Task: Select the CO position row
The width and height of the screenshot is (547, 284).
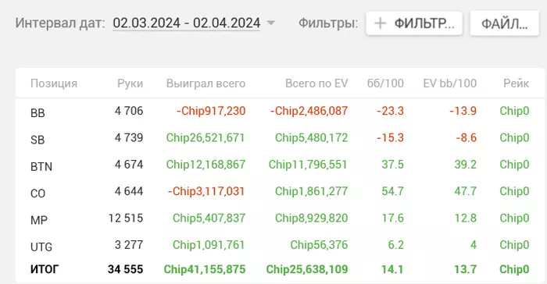Action: pos(280,192)
